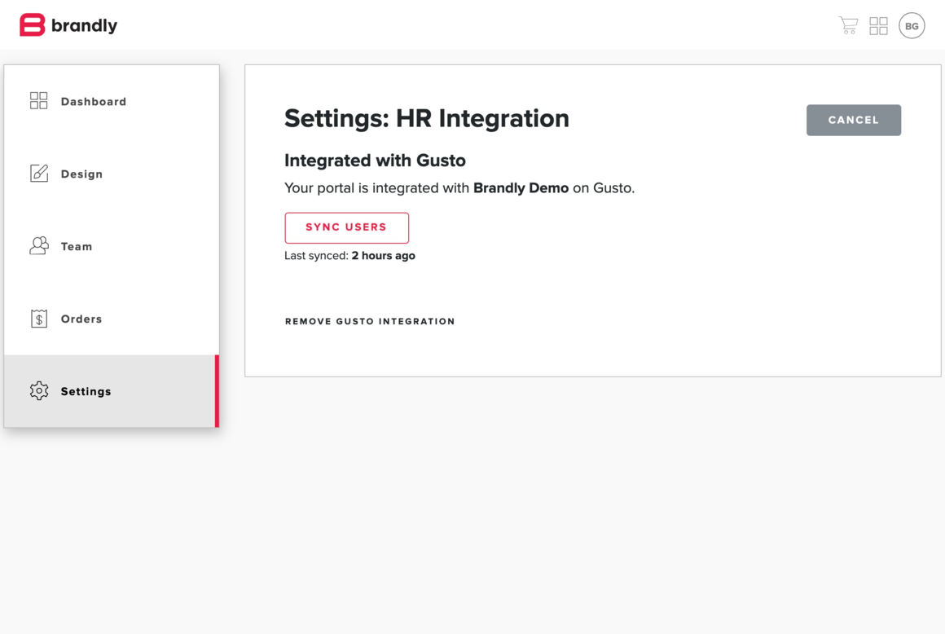Viewport: 945px width, 634px height.
Task: Click the Settings gear icon in sidebar
Action: coord(38,390)
